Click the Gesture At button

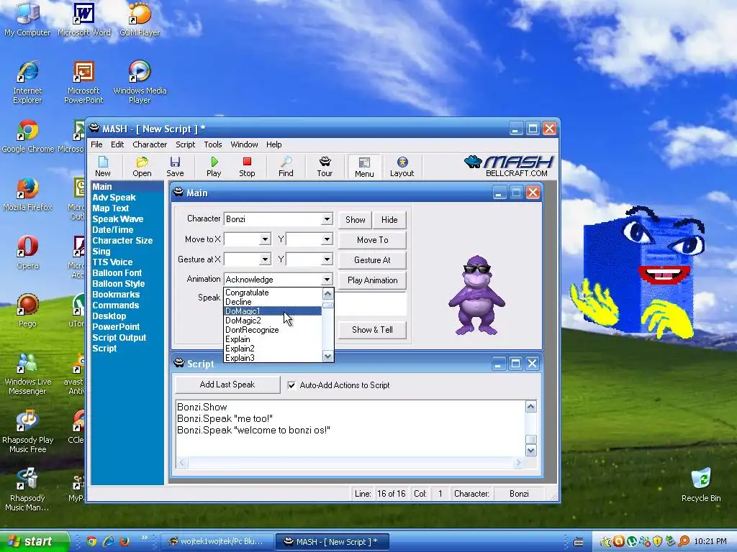coord(372,260)
